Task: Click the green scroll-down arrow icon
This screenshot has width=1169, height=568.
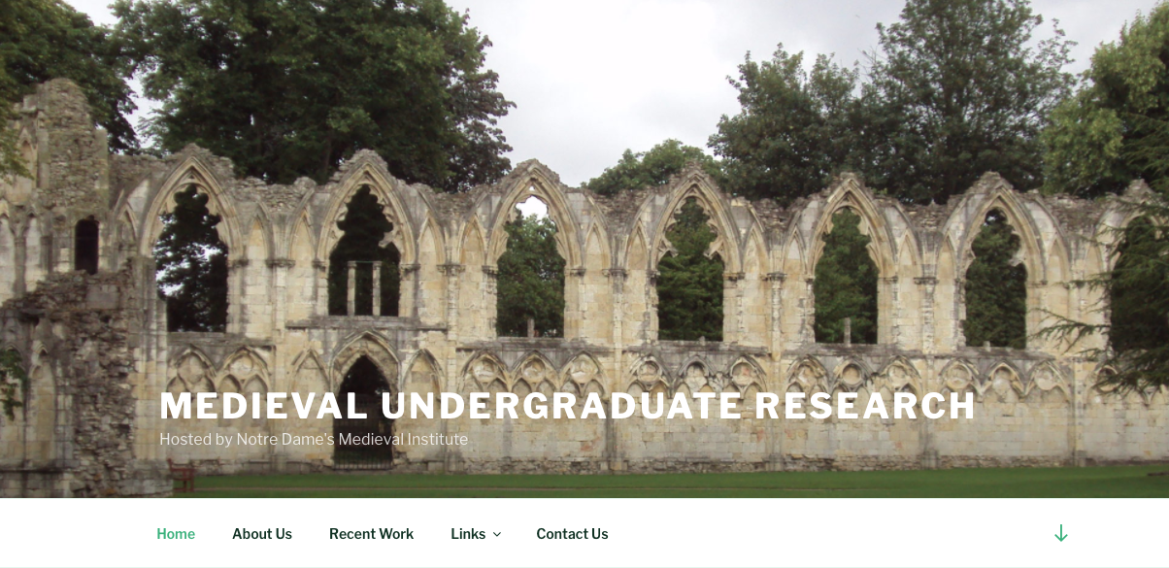Action: (x=1061, y=533)
